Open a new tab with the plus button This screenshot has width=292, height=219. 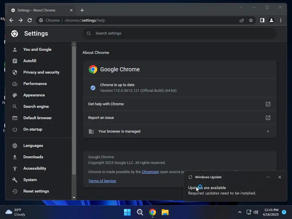pyautogui.click(x=82, y=10)
